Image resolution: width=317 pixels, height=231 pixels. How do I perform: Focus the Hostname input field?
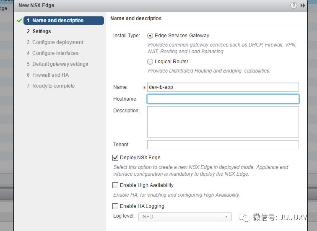point(223,99)
